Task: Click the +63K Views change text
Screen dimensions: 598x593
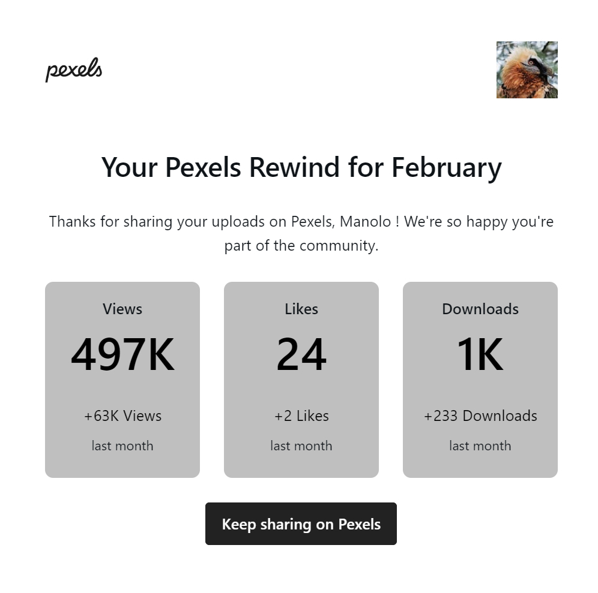Action: pyautogui.click(x=122, y=416)
